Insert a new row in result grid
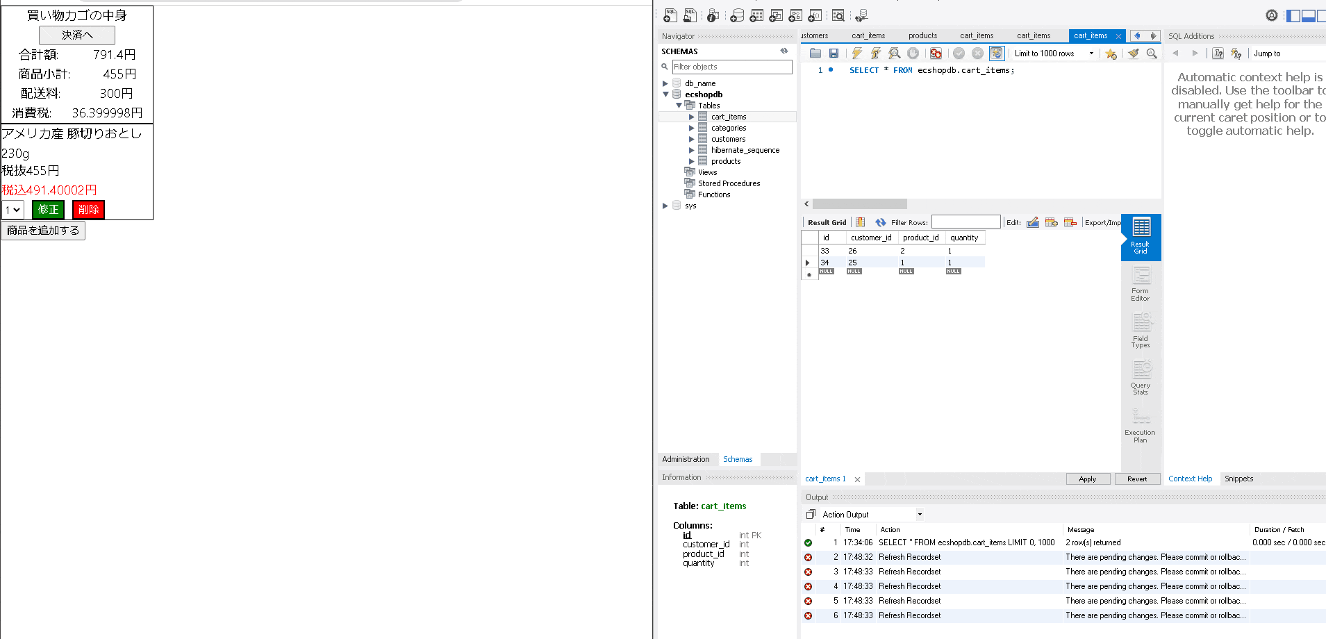This screenshot has width=1326, height=639. (1052, 222)
